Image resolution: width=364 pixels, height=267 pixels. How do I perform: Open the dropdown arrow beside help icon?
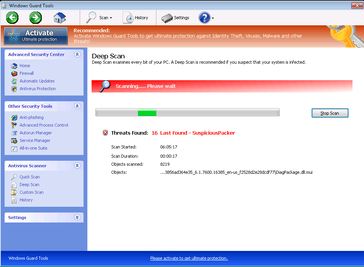point(213,18)
